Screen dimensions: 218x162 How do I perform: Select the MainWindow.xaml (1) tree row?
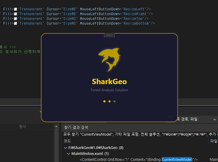tap(90, 154)
